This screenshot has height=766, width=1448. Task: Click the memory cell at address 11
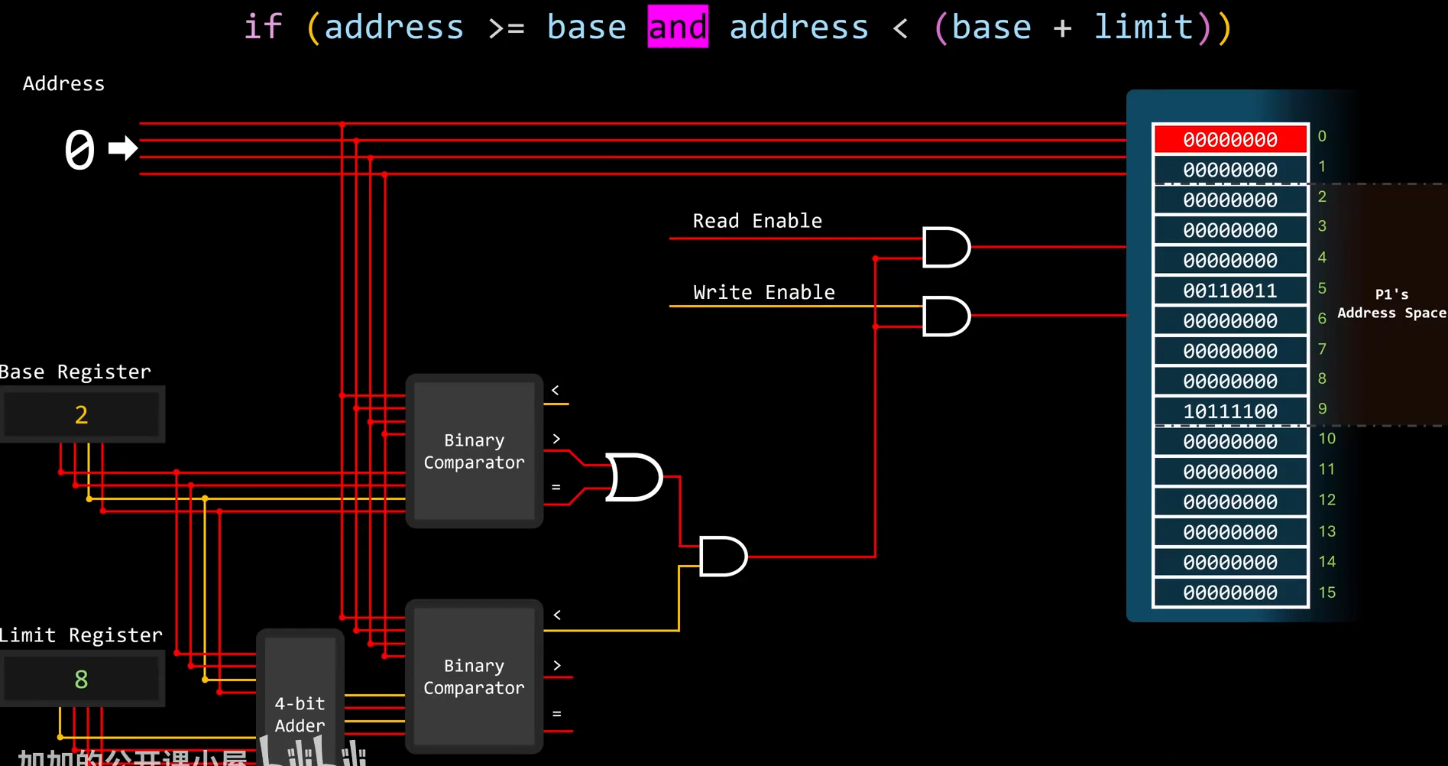(1230, 472)
